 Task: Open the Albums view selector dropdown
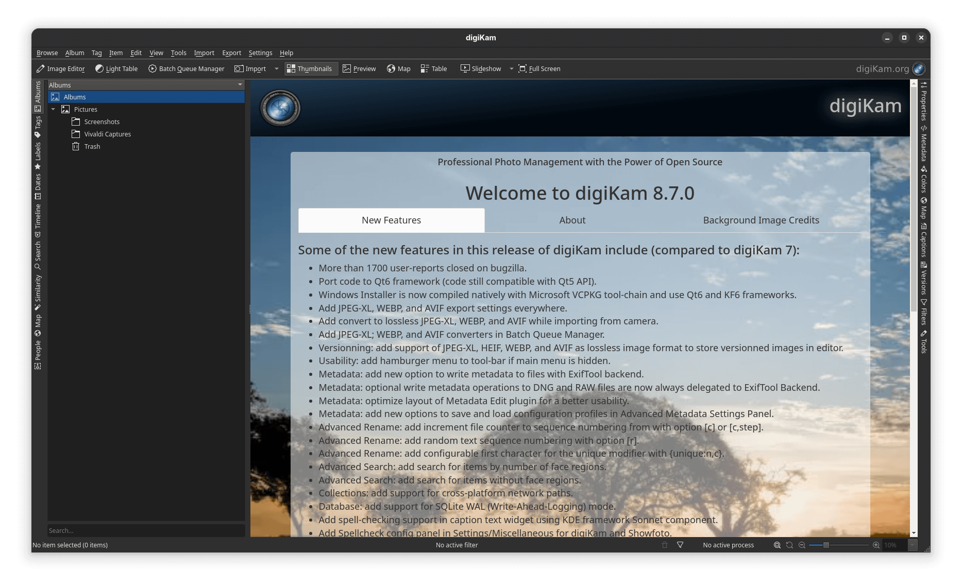coord(240,84)
